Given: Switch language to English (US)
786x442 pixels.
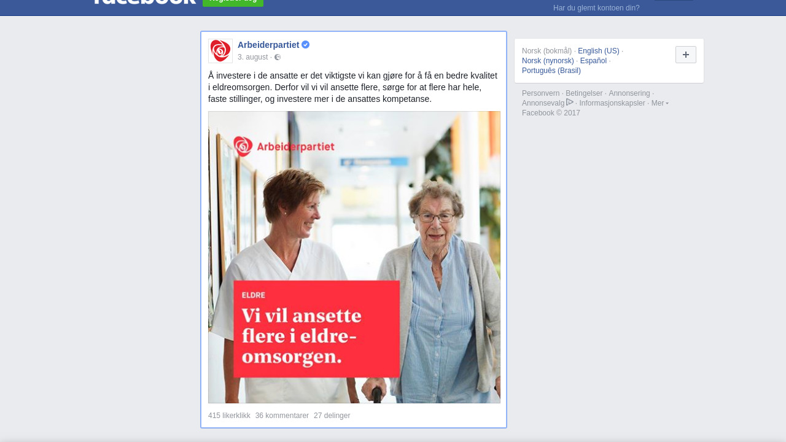Looking at the screenshot, I should tap(599, 51).
